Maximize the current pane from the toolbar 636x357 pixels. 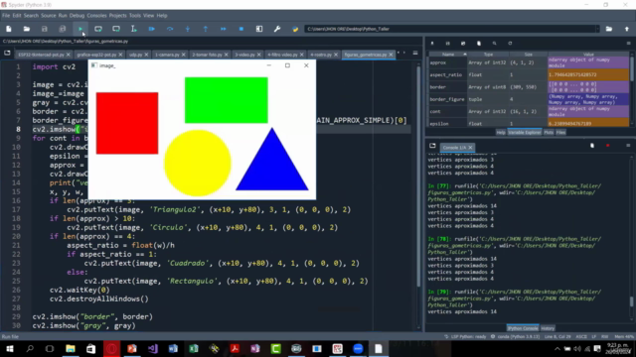[x=259, y=29]
